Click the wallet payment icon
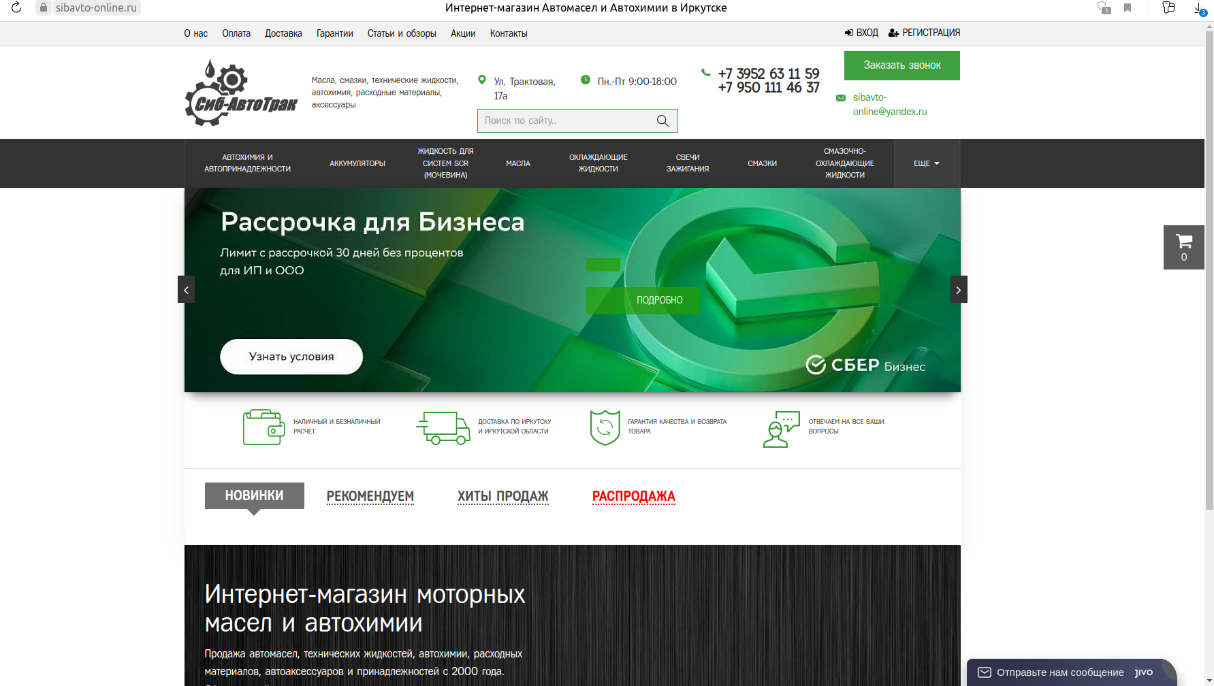The width and height of the screenshot is (1214, 686). (x=263, y=427)
